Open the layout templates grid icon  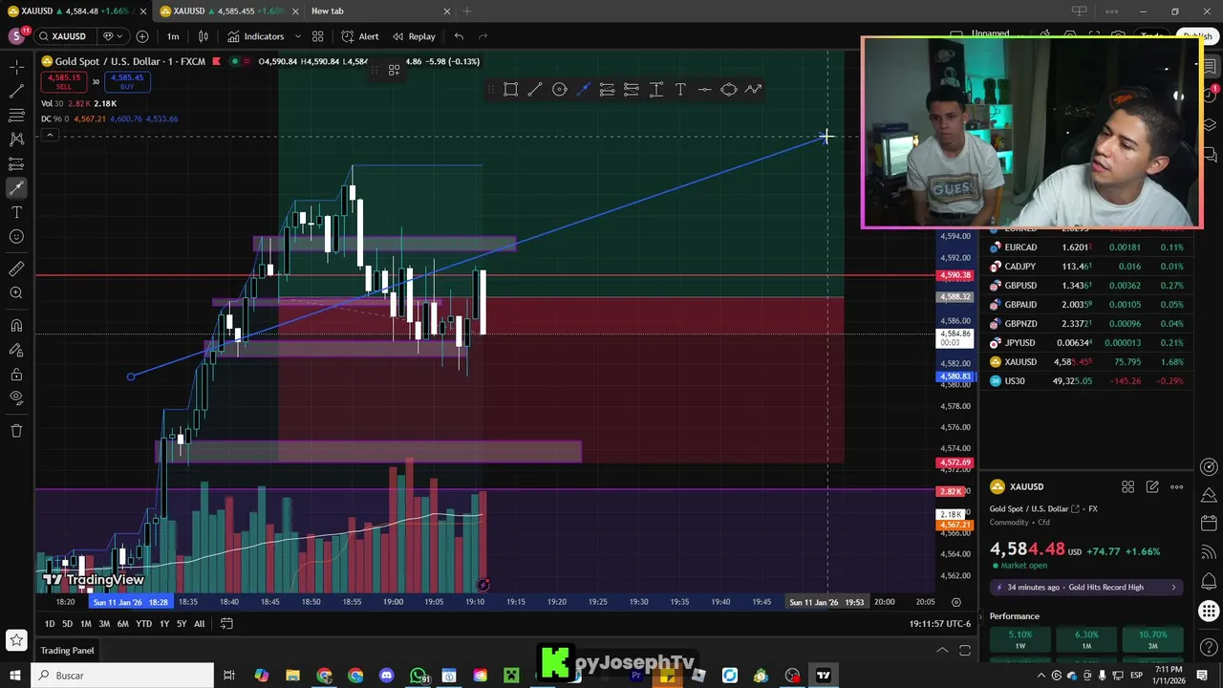pyautogui.click(x=318, y=36)
